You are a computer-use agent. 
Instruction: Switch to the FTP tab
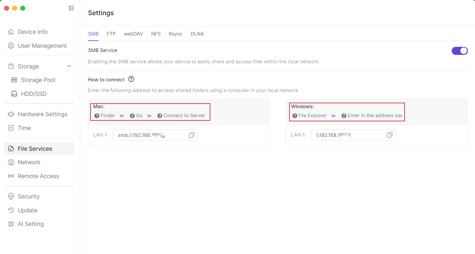coord(111,34)
